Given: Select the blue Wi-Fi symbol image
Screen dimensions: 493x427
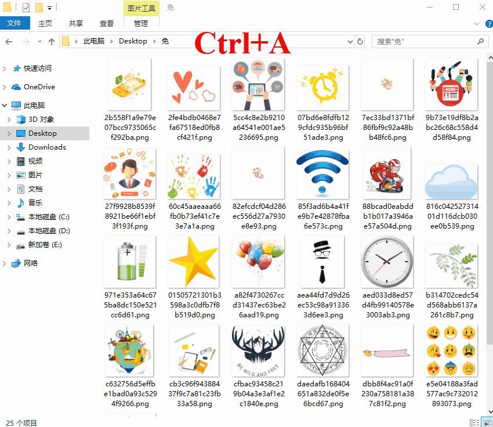Looking at the screenshot, I should coord(322,173).
